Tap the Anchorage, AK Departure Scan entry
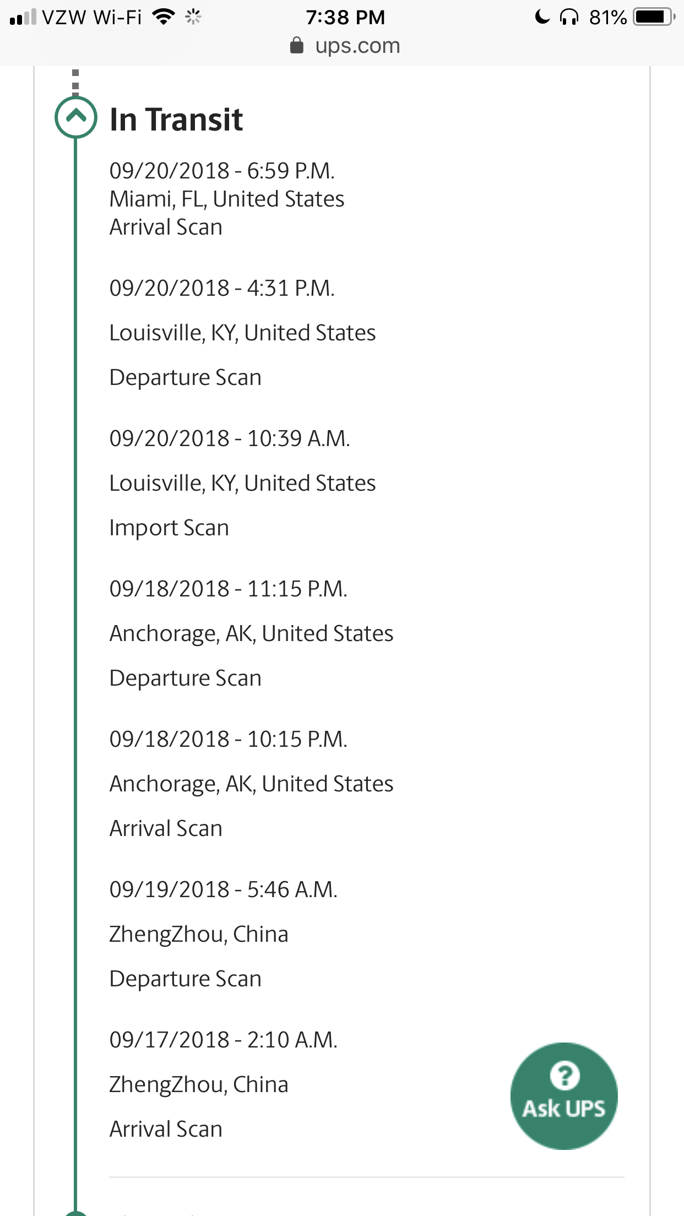 tap(251, 633)
